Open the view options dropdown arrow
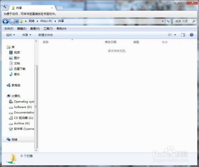The image size is (199, 167). pyautogui.click(x=175, y=35)
